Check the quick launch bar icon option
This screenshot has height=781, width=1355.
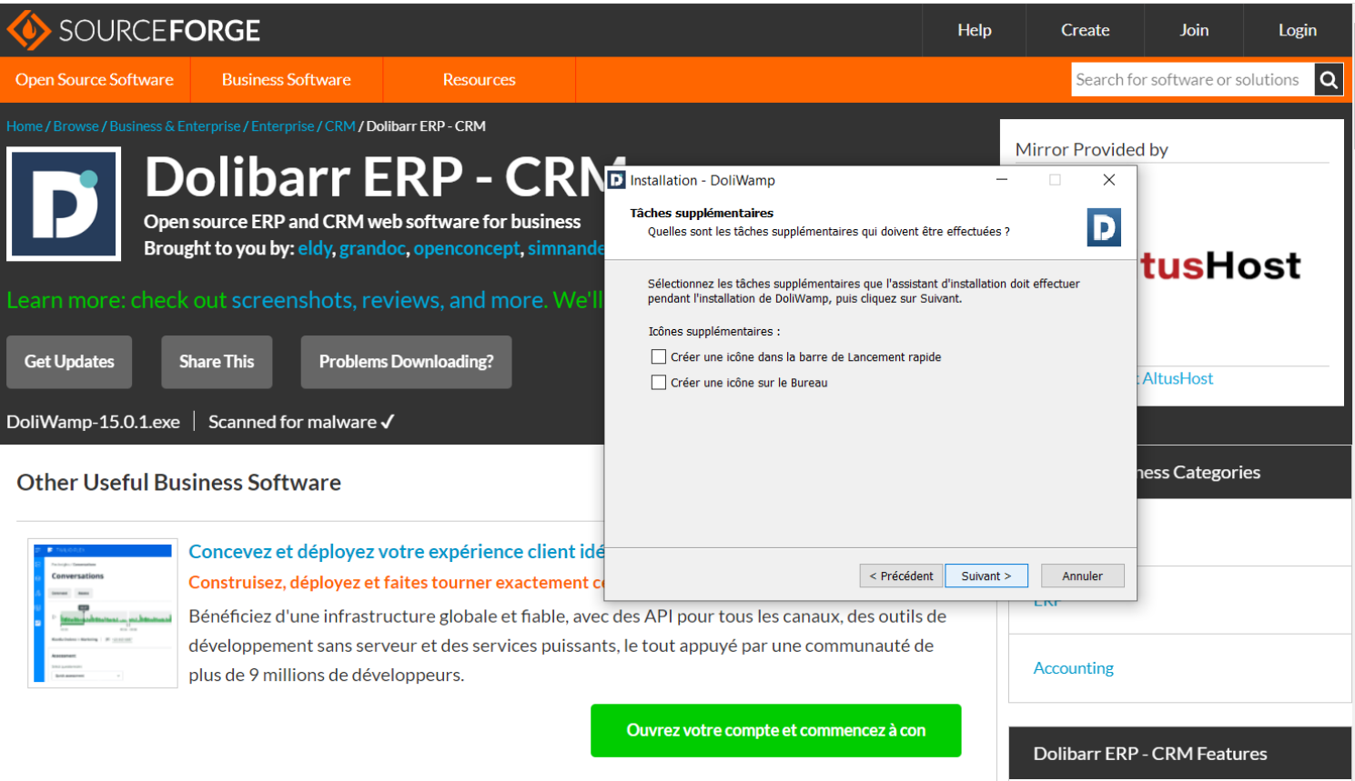[x=659, y=356]
